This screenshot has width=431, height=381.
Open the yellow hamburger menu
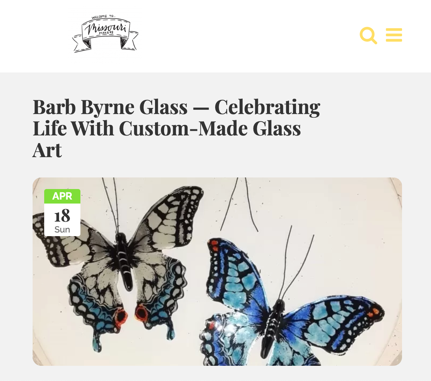coord(394,35)
